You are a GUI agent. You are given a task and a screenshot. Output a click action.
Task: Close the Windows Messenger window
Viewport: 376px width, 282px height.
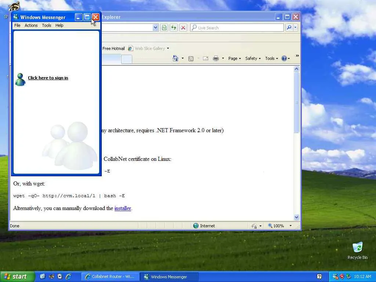pos(96,17)
